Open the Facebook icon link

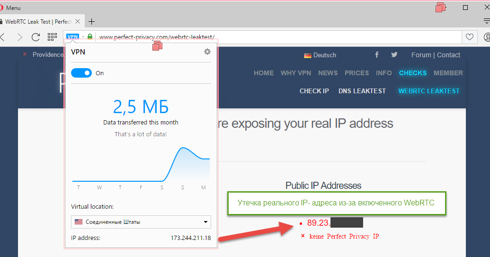(377, 55)
